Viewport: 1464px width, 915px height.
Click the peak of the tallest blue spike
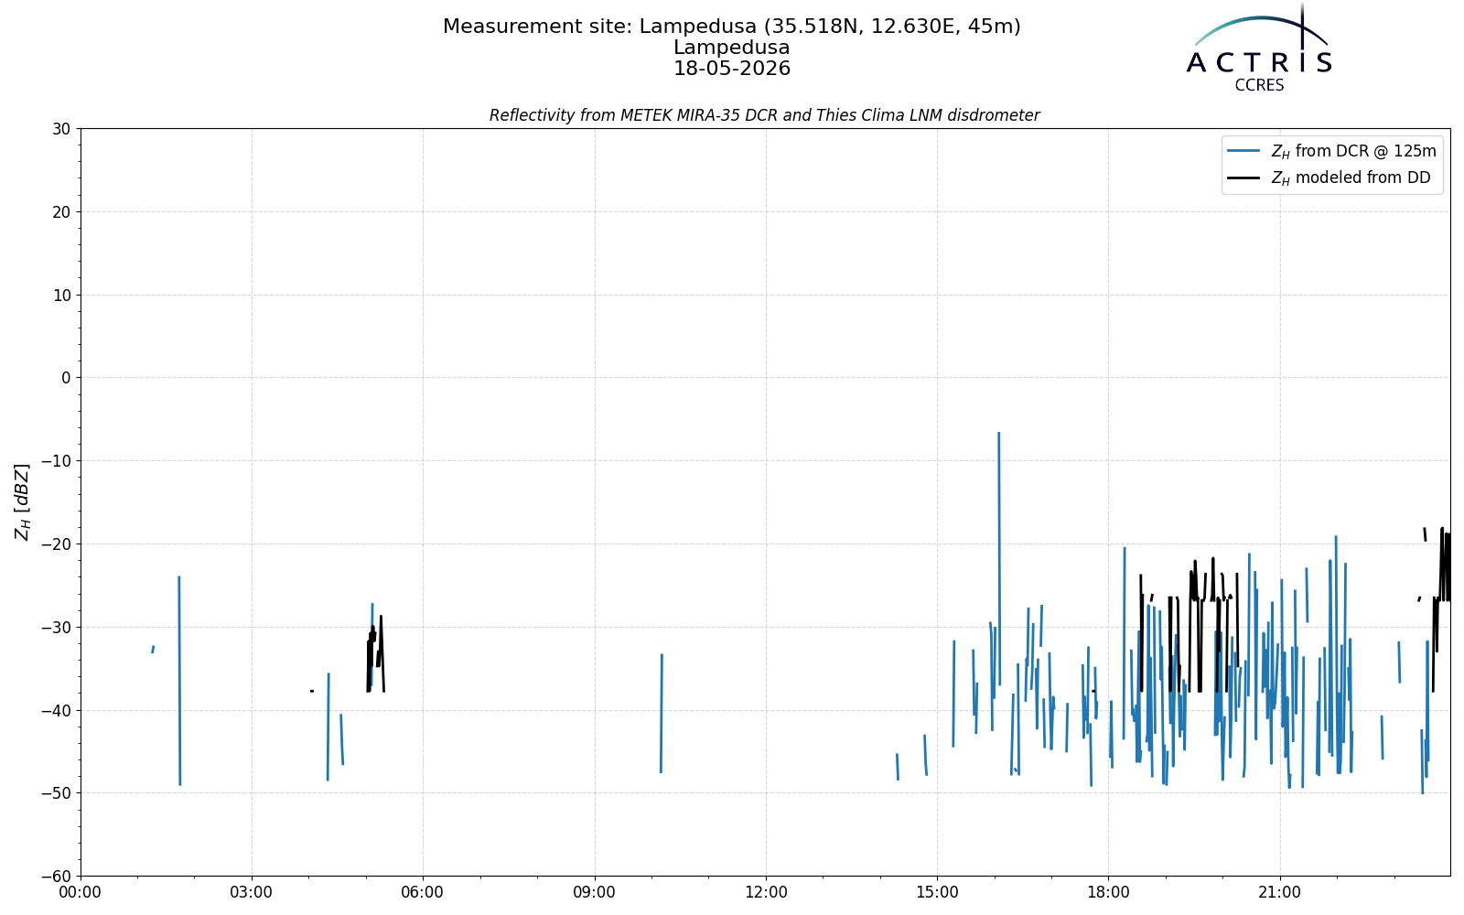998,433
